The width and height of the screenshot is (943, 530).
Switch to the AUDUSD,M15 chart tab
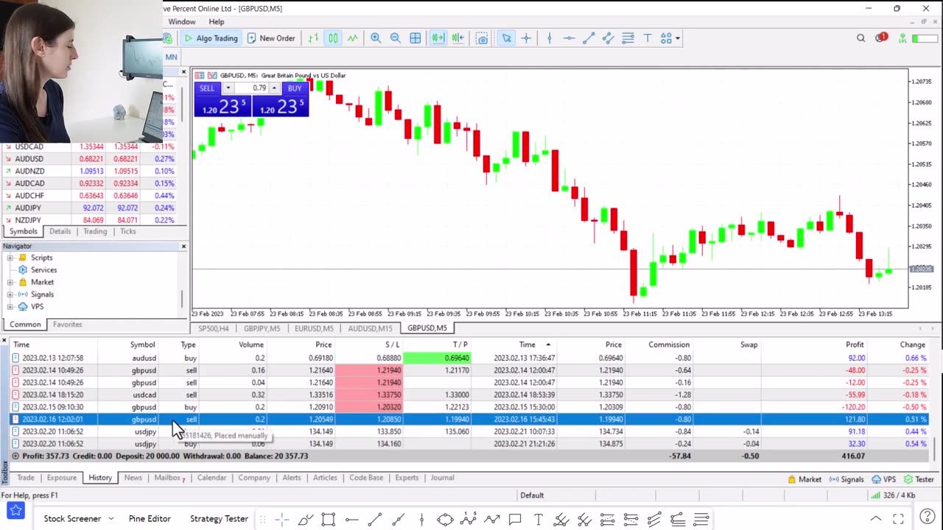(370, 328)
